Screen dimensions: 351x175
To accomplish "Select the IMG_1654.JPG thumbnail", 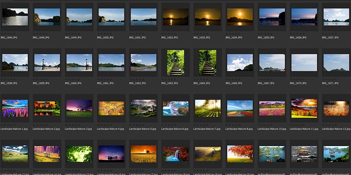I will (240, 17).
